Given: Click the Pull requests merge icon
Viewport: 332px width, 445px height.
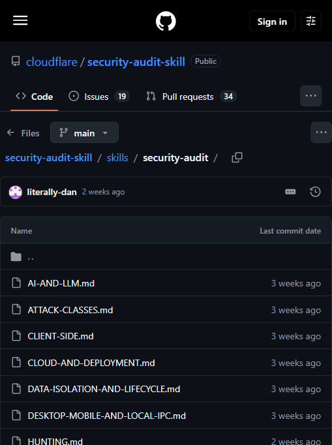Looking at the screenshot, I should pos(151,96).
